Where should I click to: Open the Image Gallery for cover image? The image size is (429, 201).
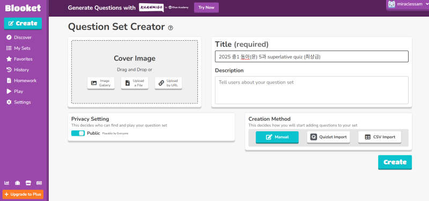click(101, 83)
